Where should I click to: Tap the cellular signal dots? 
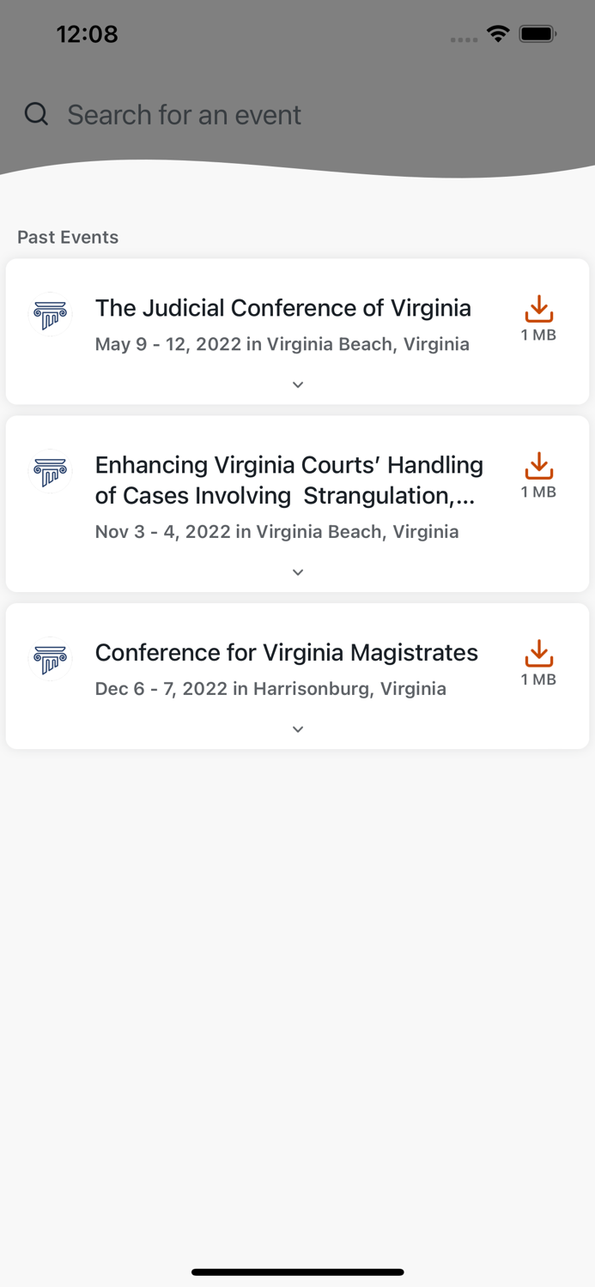[464, 39]
